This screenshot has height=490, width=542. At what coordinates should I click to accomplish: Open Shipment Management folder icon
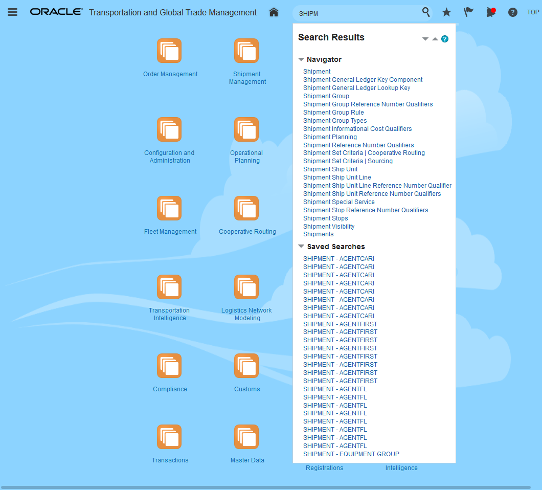point(246,51)
